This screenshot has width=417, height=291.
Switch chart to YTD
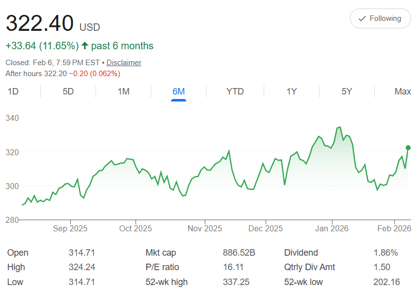pyautogui.click(x=235, y=92)
